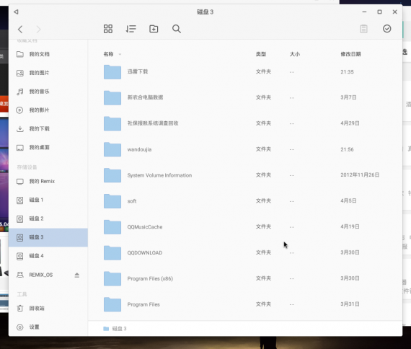Select the Program Files folder icon
The height and width of the screenshot is (349, 411).
point(112,304)
